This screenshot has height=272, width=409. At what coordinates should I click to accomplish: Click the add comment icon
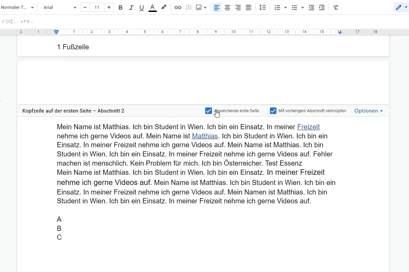point(188,7)
